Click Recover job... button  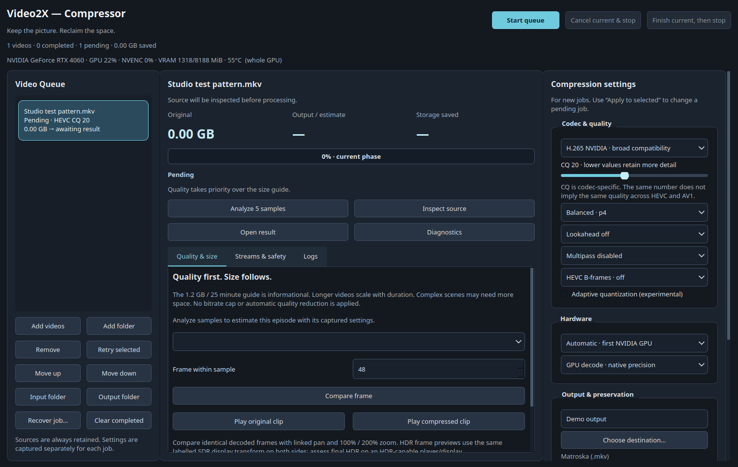tap(48, 420)
